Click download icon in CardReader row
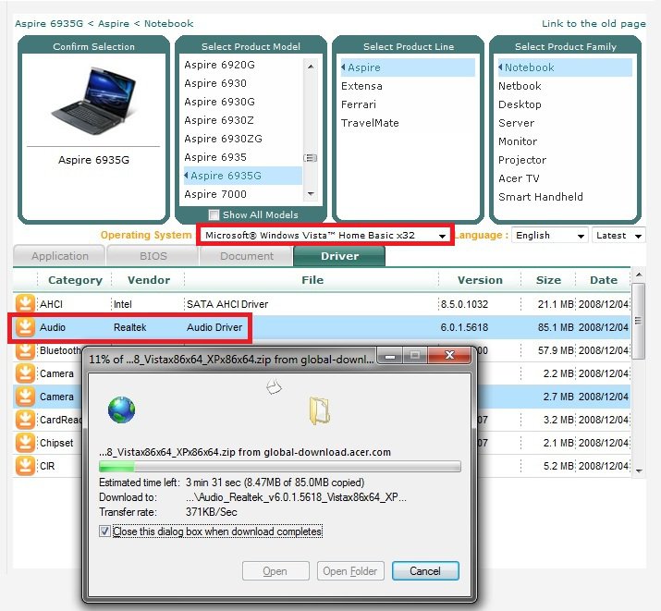The width and height of the screenshot is (661, 611). coord(25,420)
